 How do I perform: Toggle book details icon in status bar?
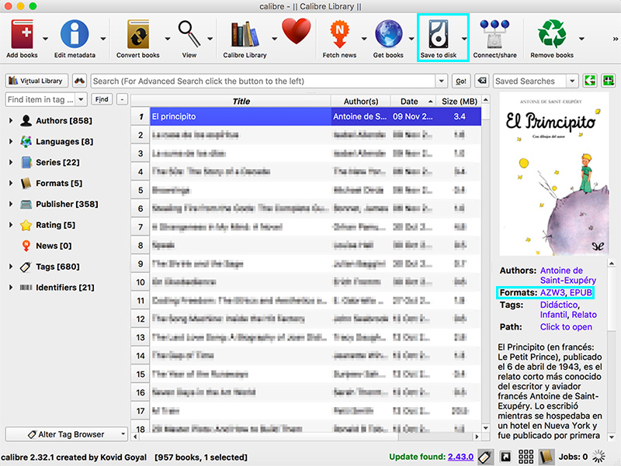[x=546, y=457]
